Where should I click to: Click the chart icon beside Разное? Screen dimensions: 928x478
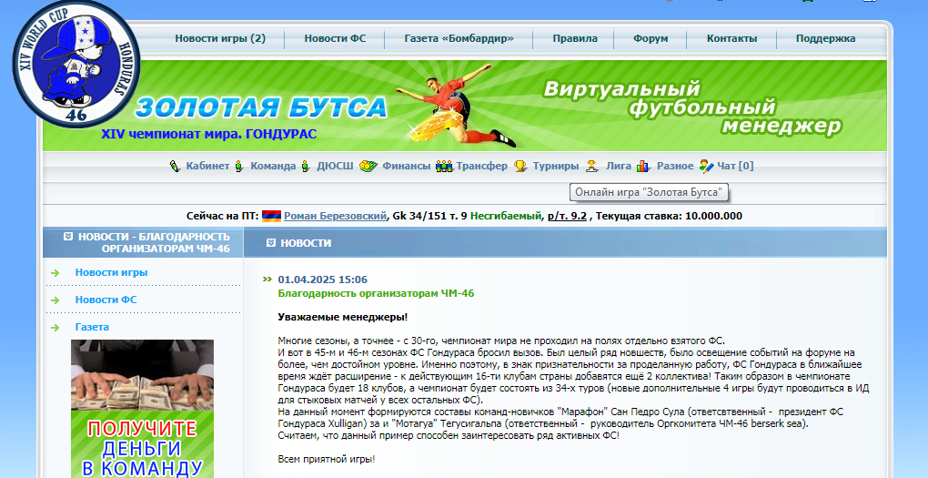click(x=643, y=167)
